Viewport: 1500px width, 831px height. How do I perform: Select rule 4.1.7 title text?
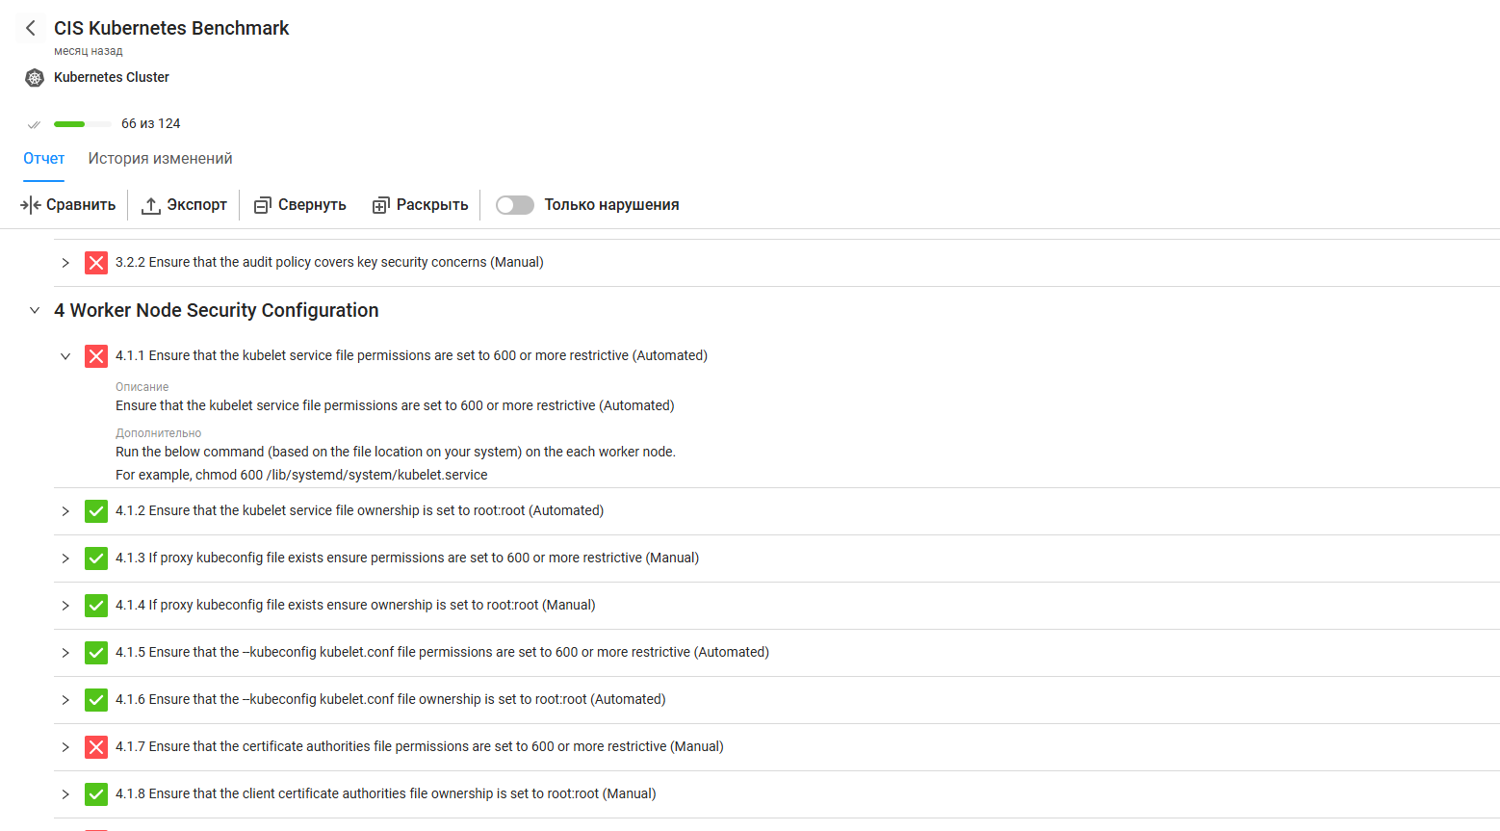420,746
